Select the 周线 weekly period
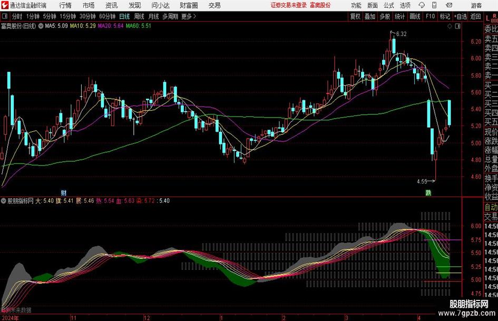 pos(139,16)
